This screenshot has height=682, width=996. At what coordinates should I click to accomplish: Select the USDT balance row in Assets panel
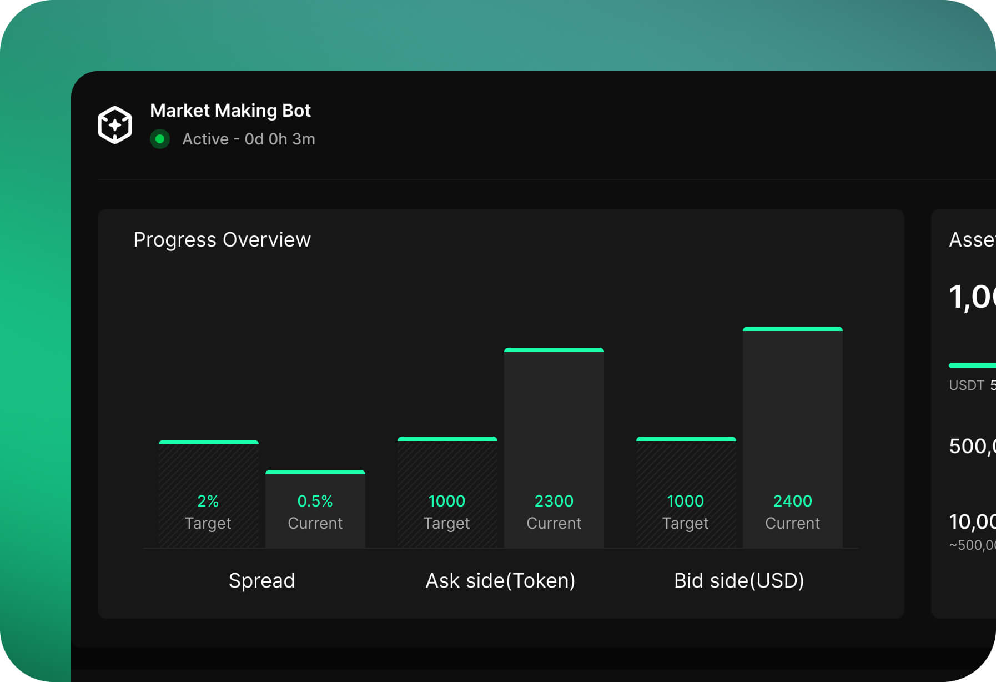[969, 385]
